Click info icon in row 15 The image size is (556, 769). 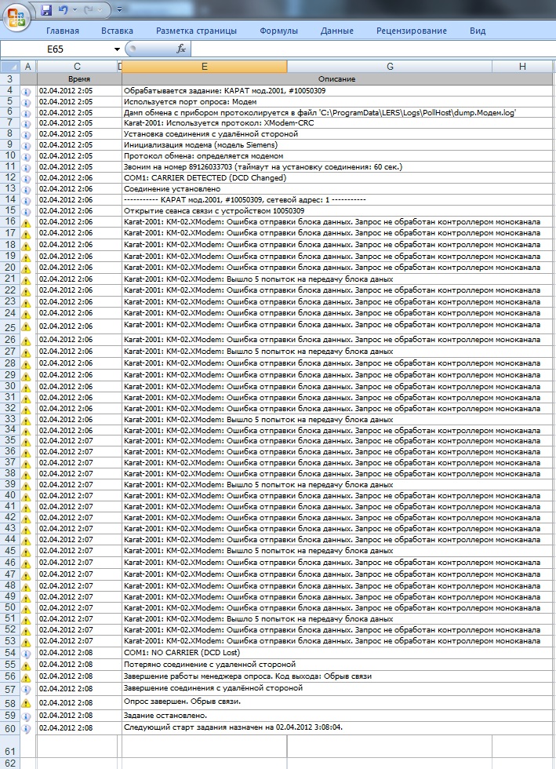point(27,212)
